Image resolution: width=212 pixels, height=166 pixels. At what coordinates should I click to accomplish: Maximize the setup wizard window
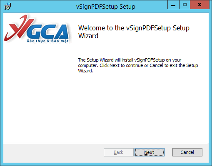tap(185, 5)
